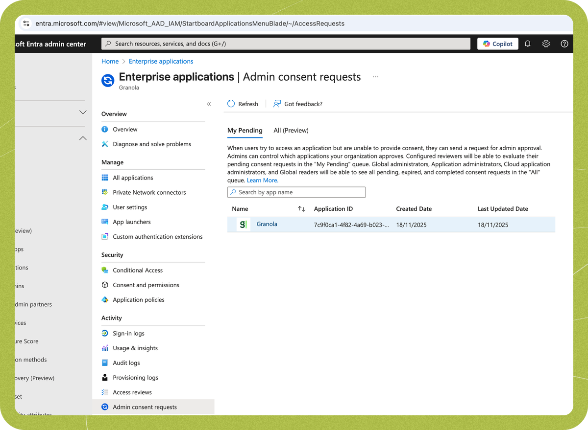Open Diagnose and solve problems item
The image size is (588, 430).
coord(153,144)
